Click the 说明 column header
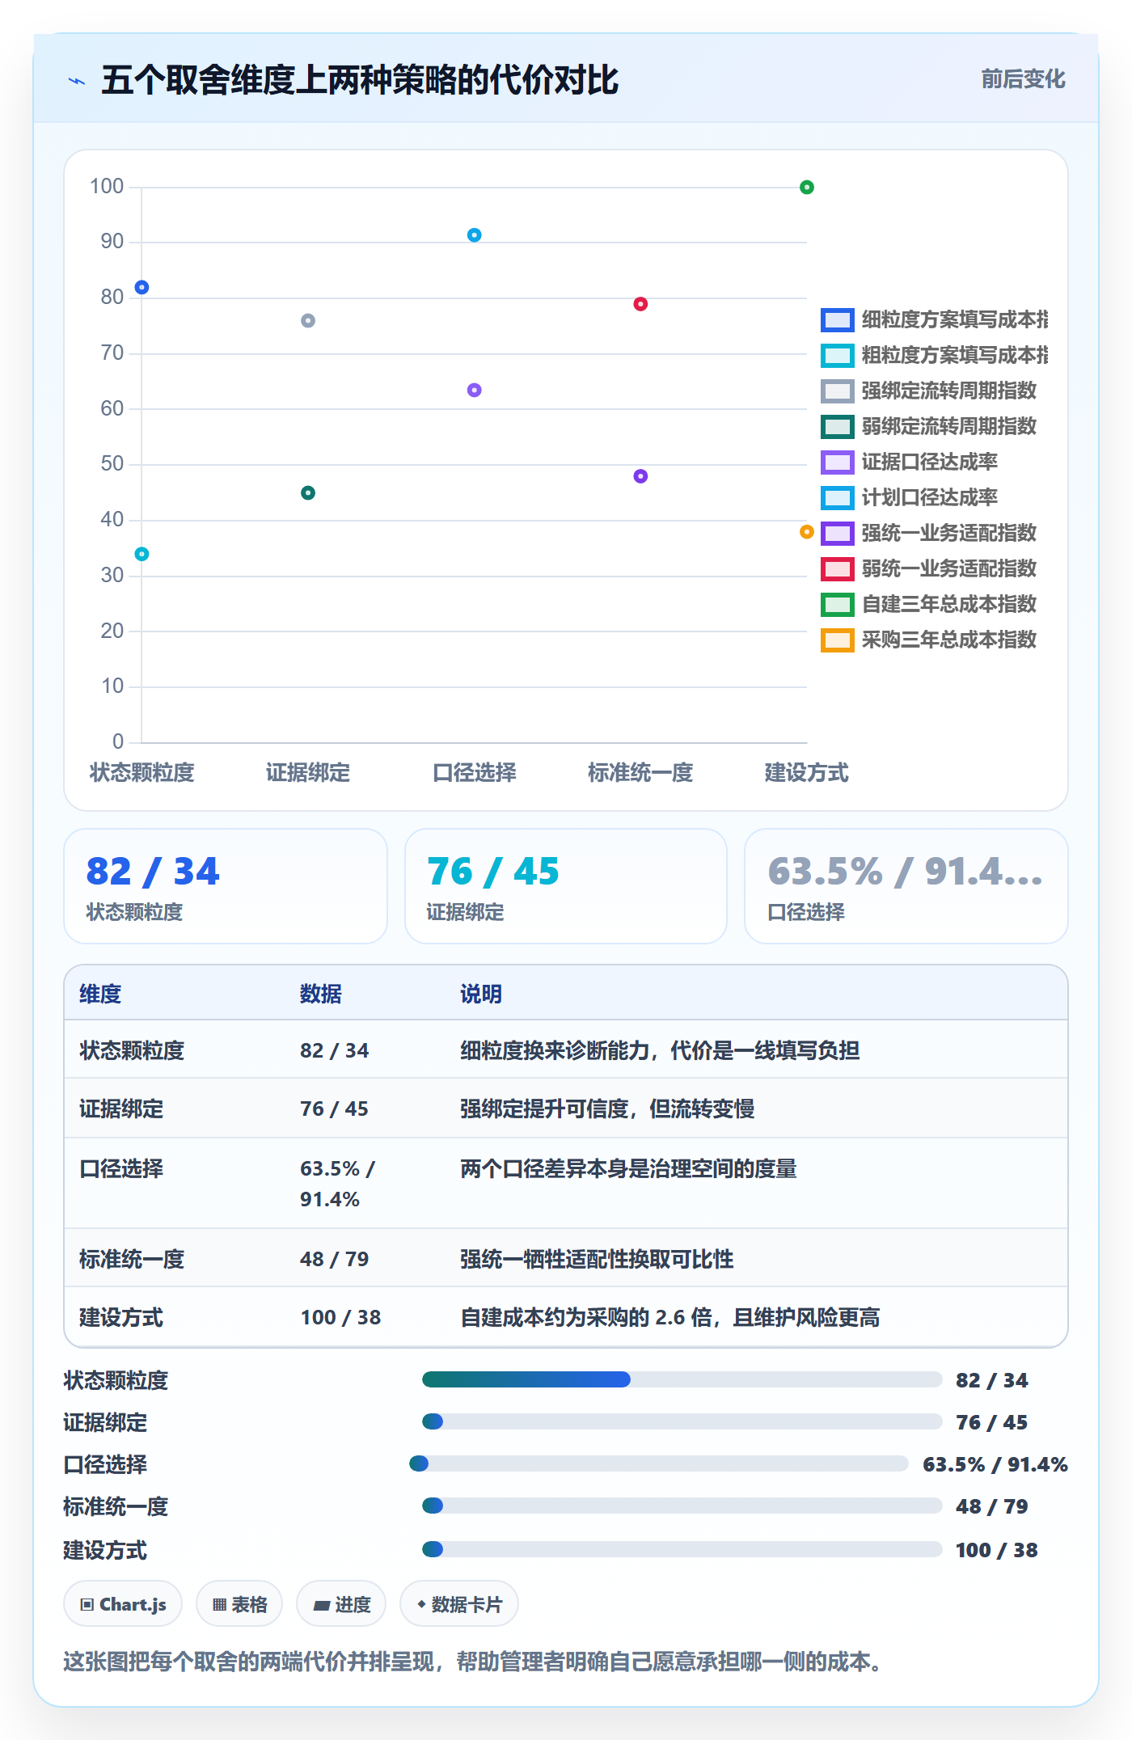Viewport: 1132px width, 1740px height. point(481,994)
